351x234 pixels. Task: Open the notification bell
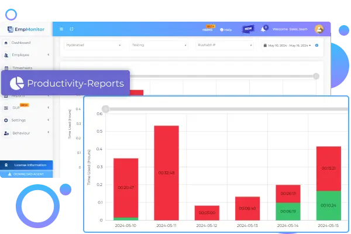tap(264, 29)
